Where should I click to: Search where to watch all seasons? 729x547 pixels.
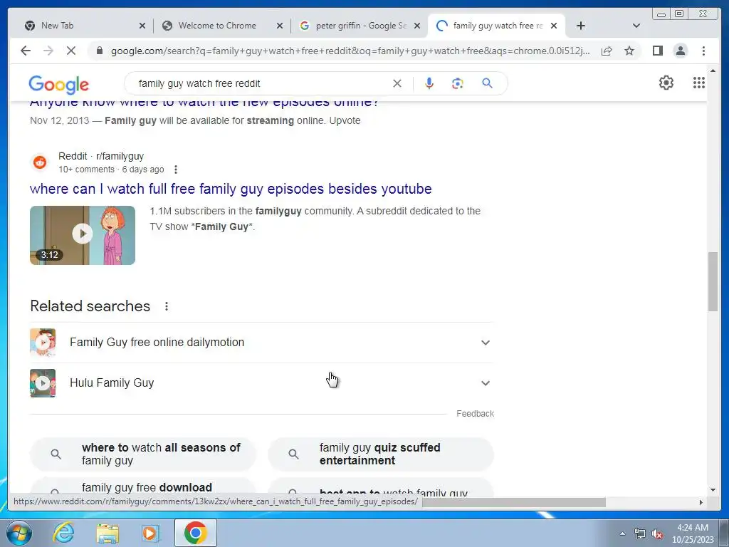pos(143,454)
